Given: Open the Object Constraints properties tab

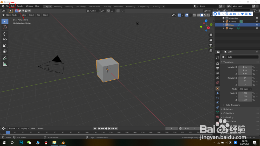Looking at the screenshot, I should [218, 107].
